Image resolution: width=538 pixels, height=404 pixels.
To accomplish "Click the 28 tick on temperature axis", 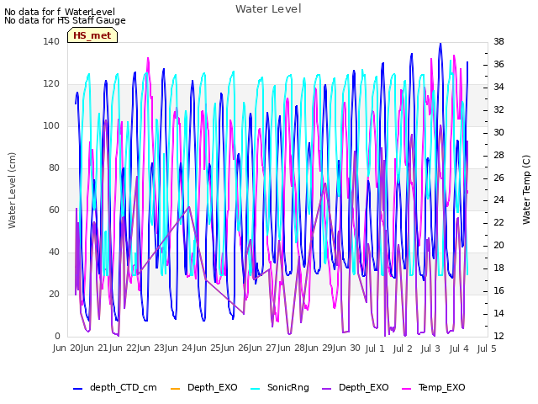I will coord(498,155).
